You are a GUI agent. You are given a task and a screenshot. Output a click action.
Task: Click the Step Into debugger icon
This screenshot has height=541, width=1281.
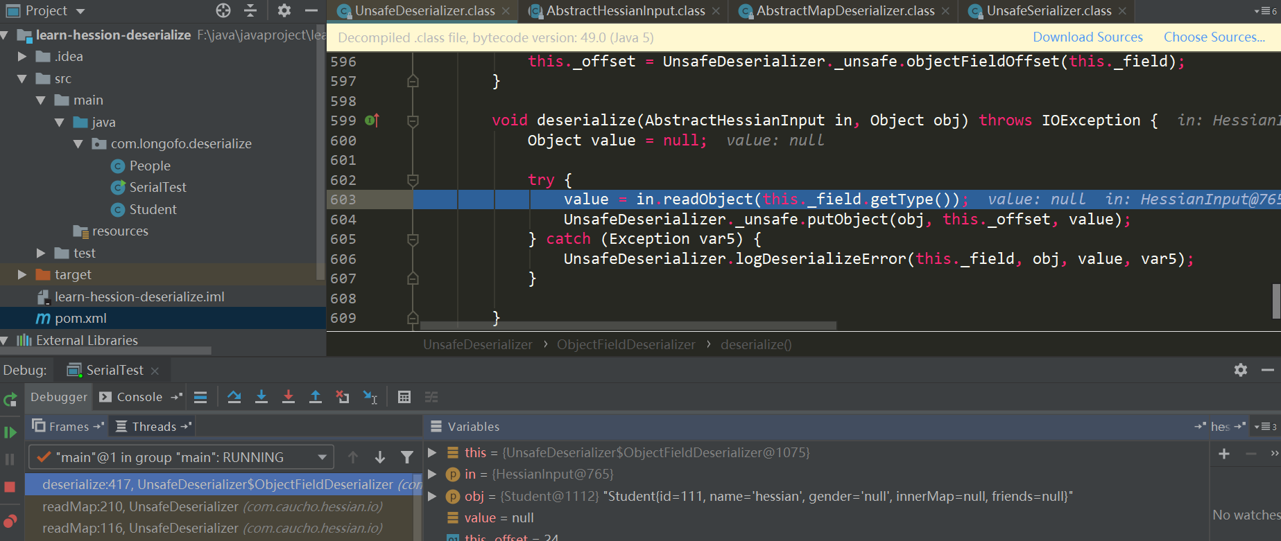(x=261, y=397)
